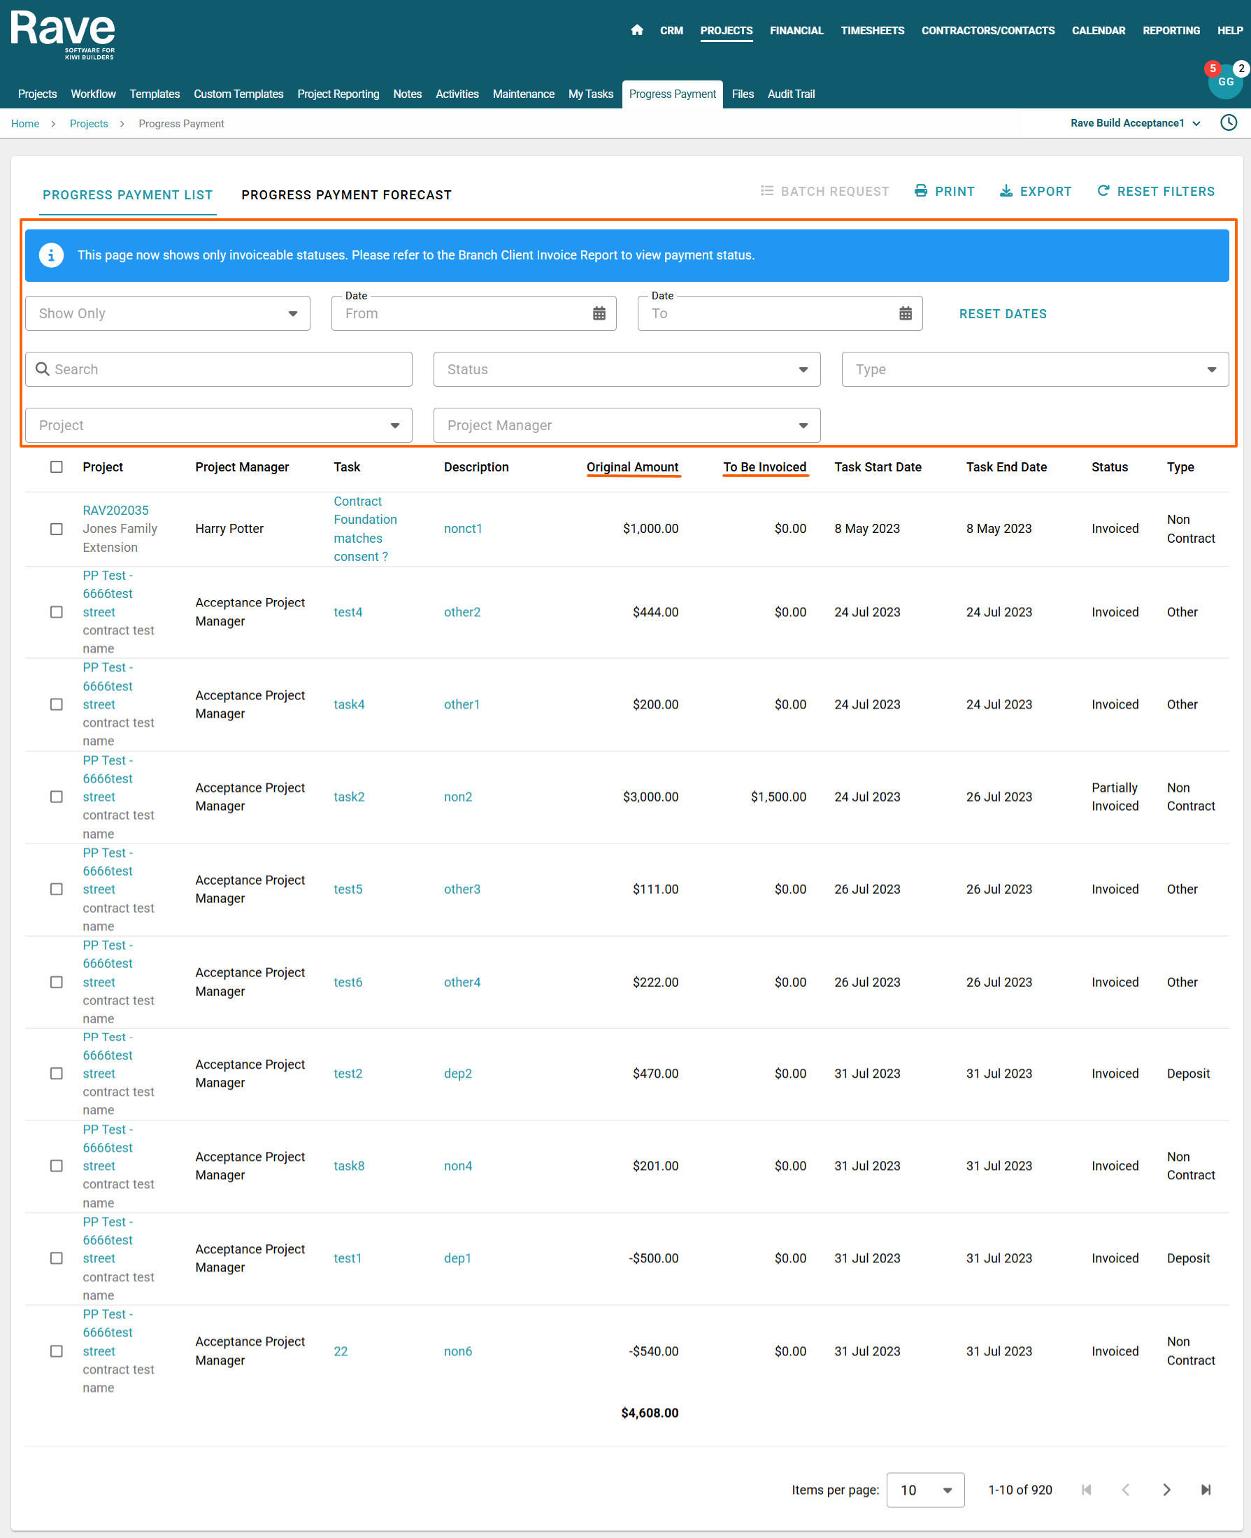Switch to Progress Payment Forecast tab

(346, 195)
